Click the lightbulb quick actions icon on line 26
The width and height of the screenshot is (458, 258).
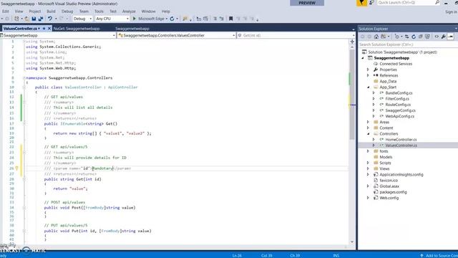coord(16,168)
